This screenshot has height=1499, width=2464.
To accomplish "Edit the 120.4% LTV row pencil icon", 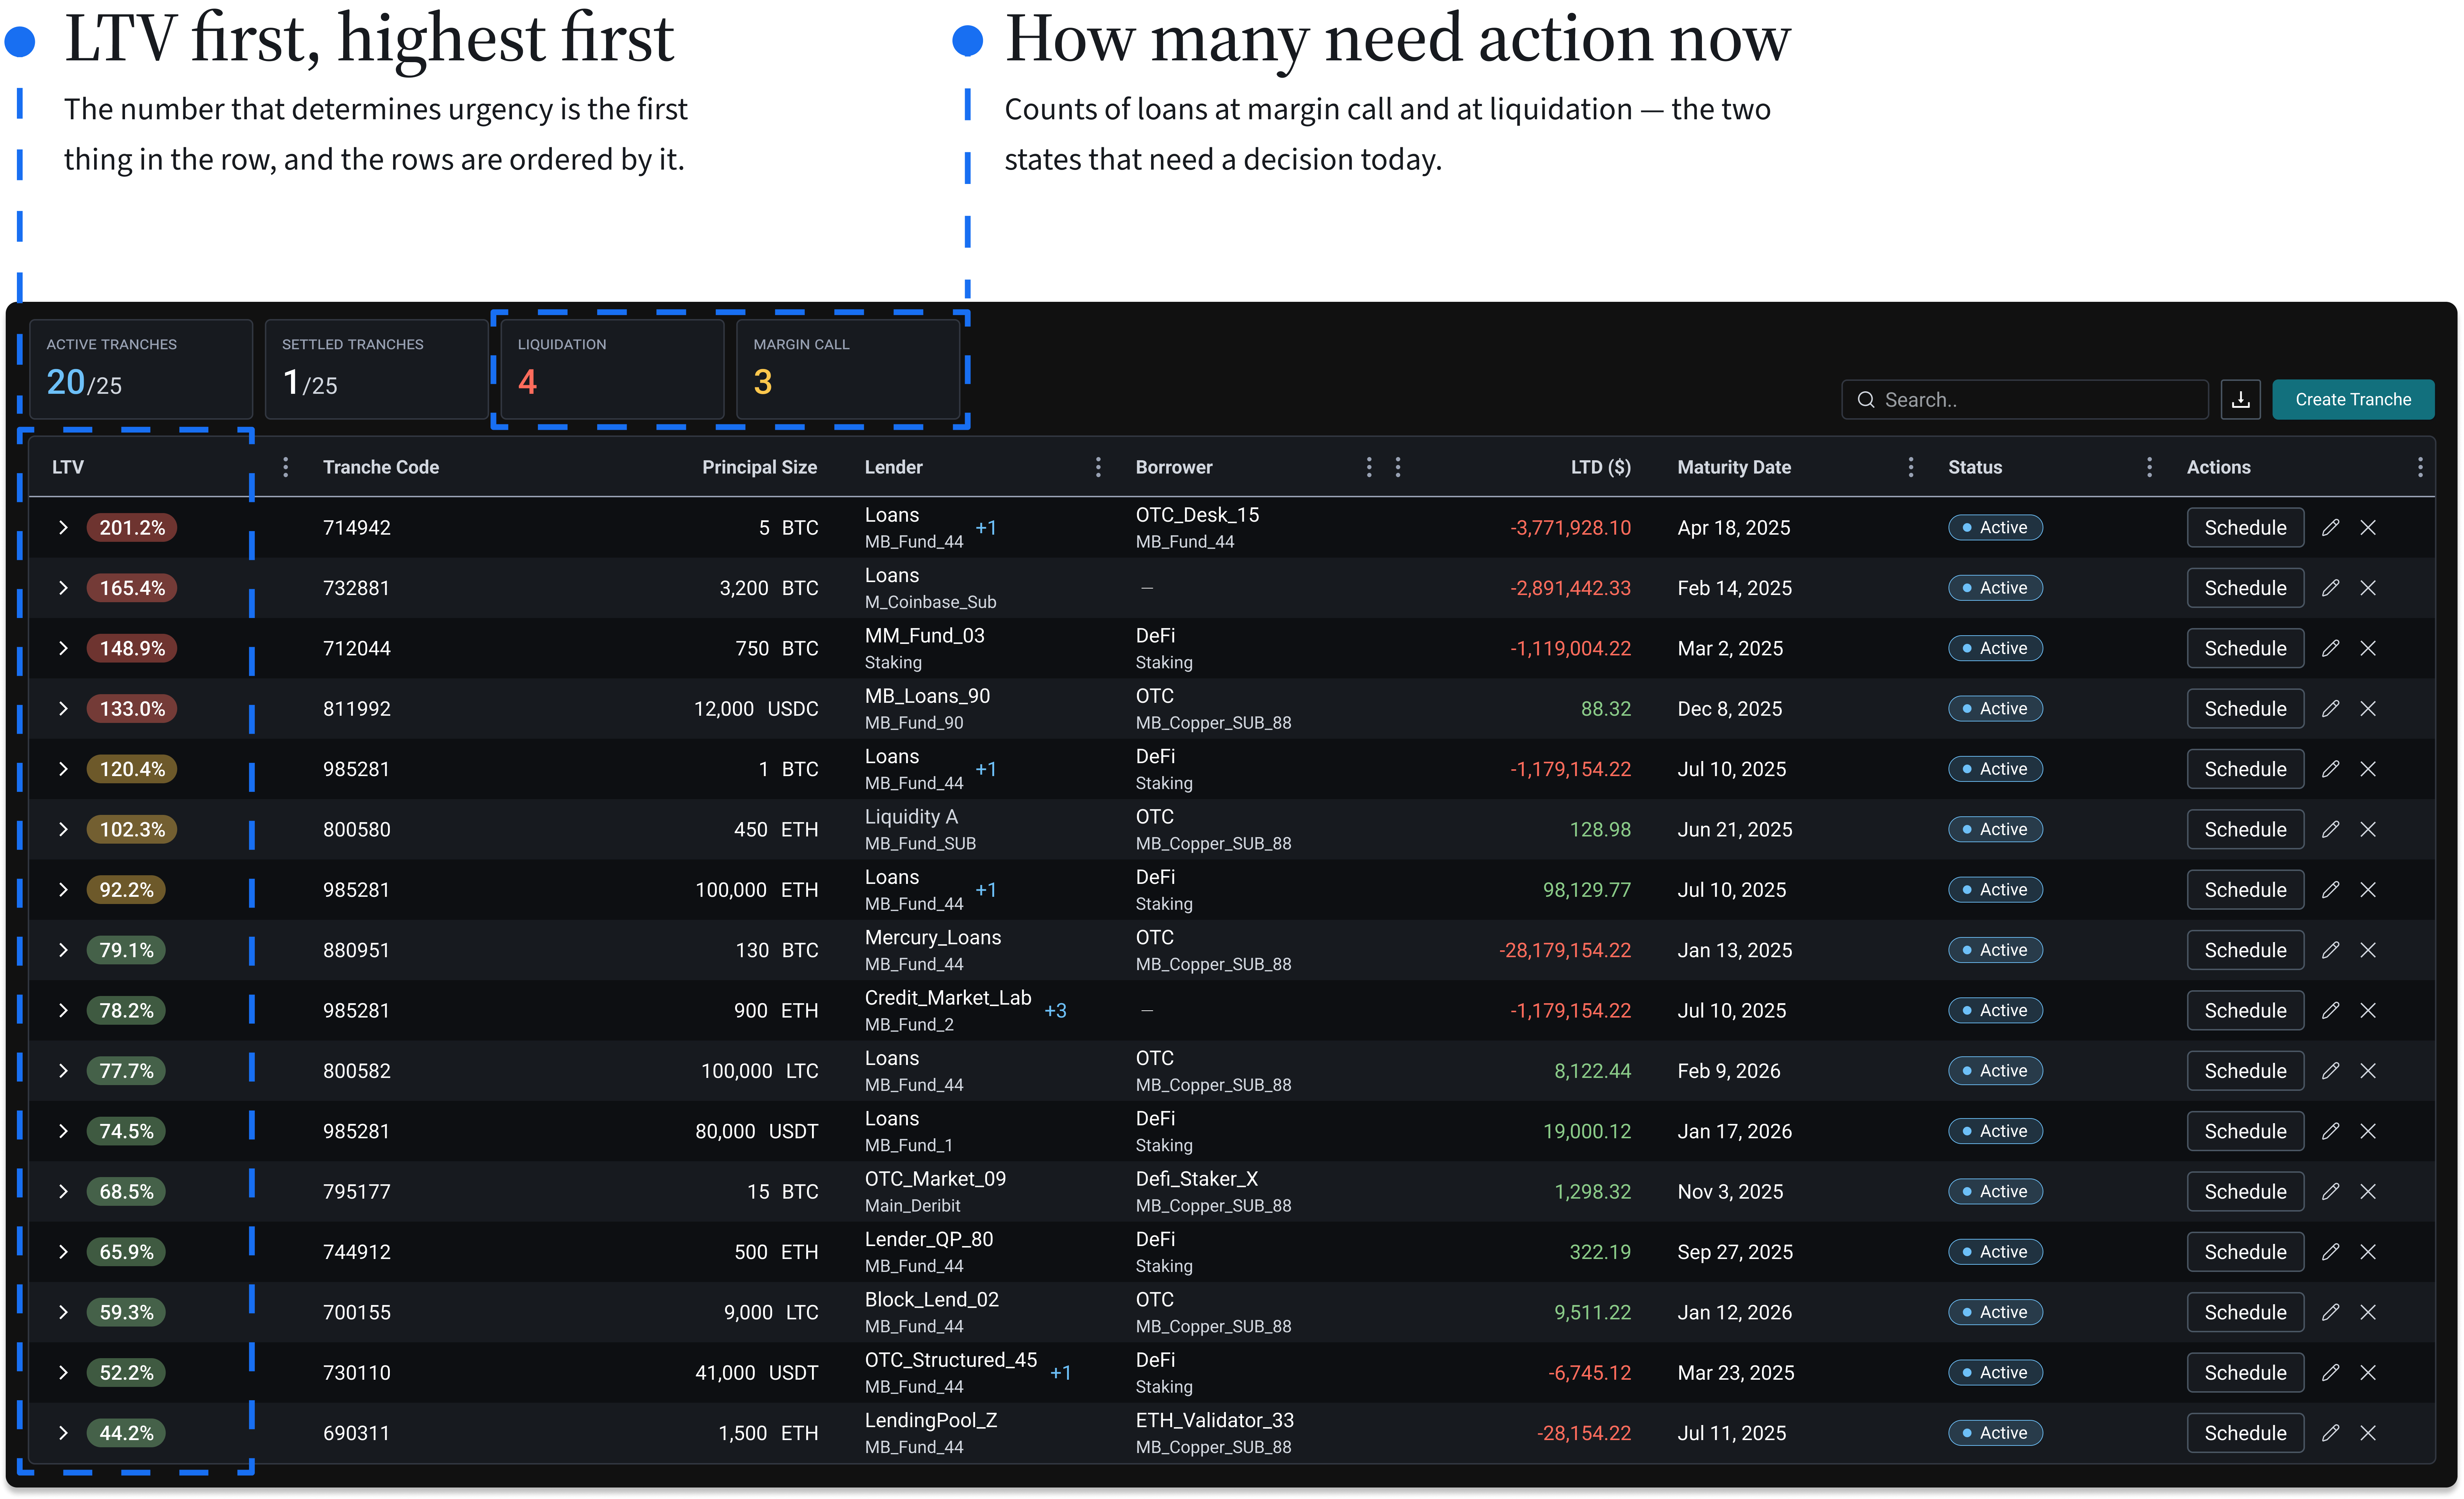I will pos(2330,769).
